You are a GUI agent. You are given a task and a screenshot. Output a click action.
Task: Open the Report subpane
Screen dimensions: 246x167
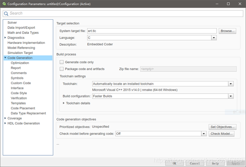tap(16, 68)
